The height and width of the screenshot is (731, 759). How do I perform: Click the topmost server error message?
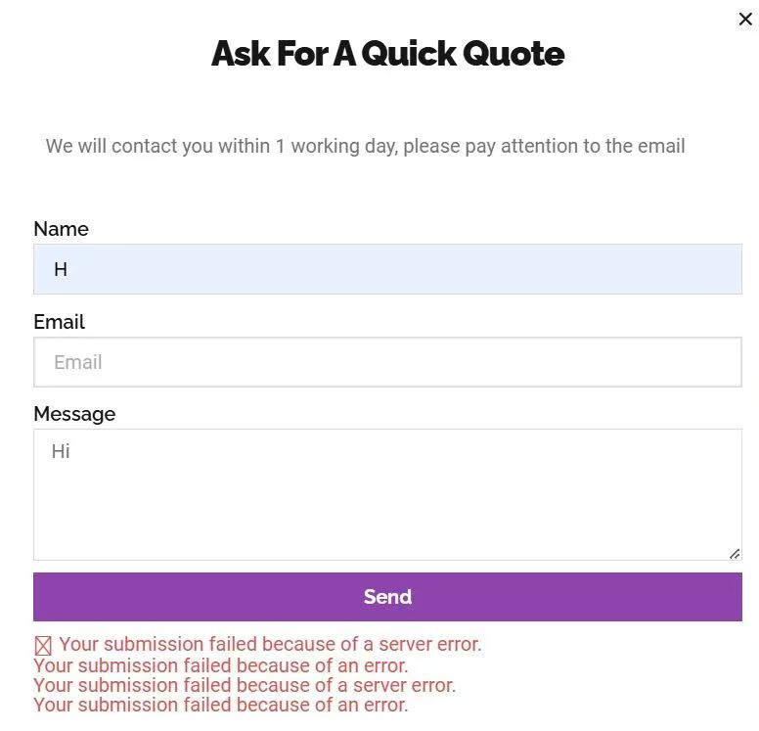point(270,645)
